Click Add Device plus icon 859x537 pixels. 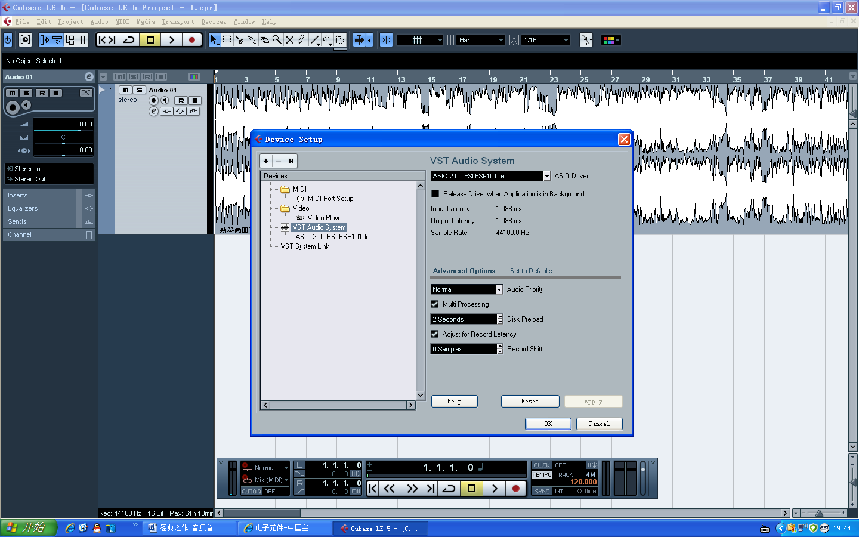point(266,161)
